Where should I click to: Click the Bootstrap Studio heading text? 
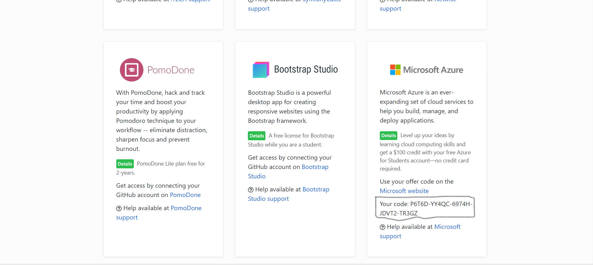306,69
